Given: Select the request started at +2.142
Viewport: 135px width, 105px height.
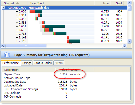Looking at the screenshot, I should tap(65, 37).
